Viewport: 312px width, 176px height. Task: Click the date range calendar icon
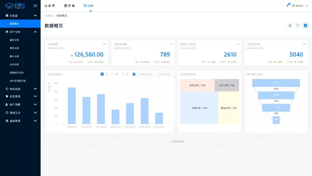tap(134, 74)
